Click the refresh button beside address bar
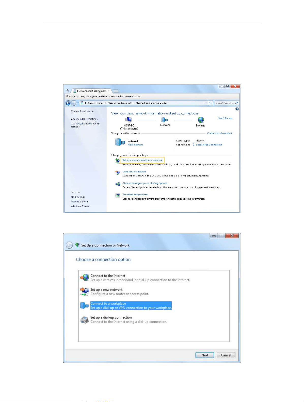Image resolution: width=304 pixels, height=402 pixels. (211, 103)
